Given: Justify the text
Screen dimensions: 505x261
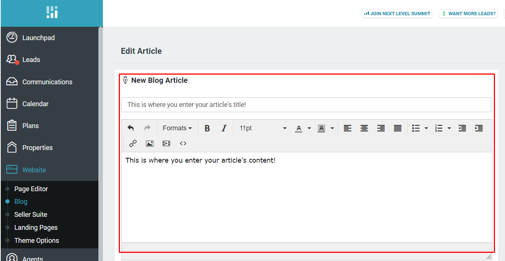Looking at the screenshot, I should pos(398,128).
